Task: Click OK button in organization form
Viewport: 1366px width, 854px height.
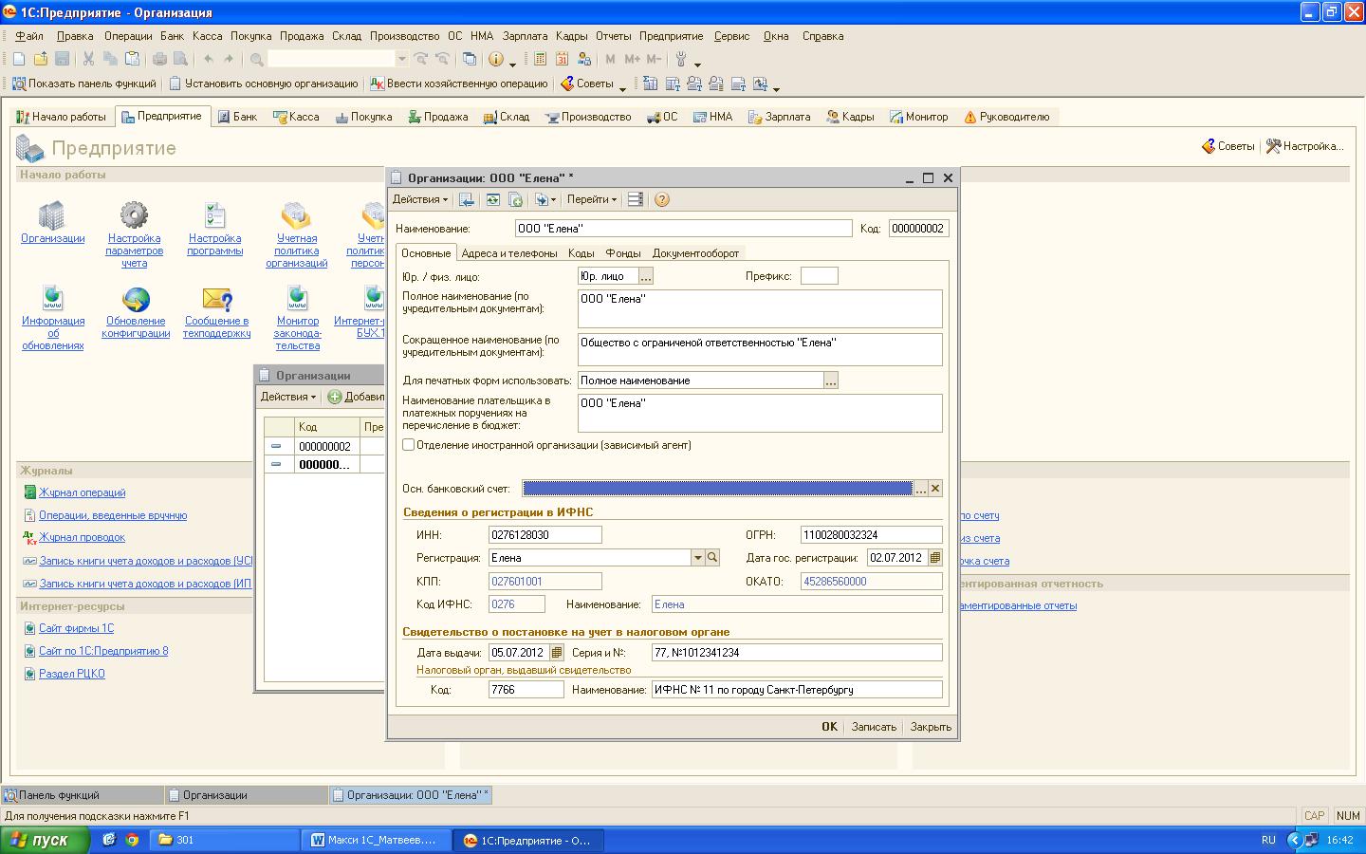Action: pyautogui.click(x=829, y=727)
